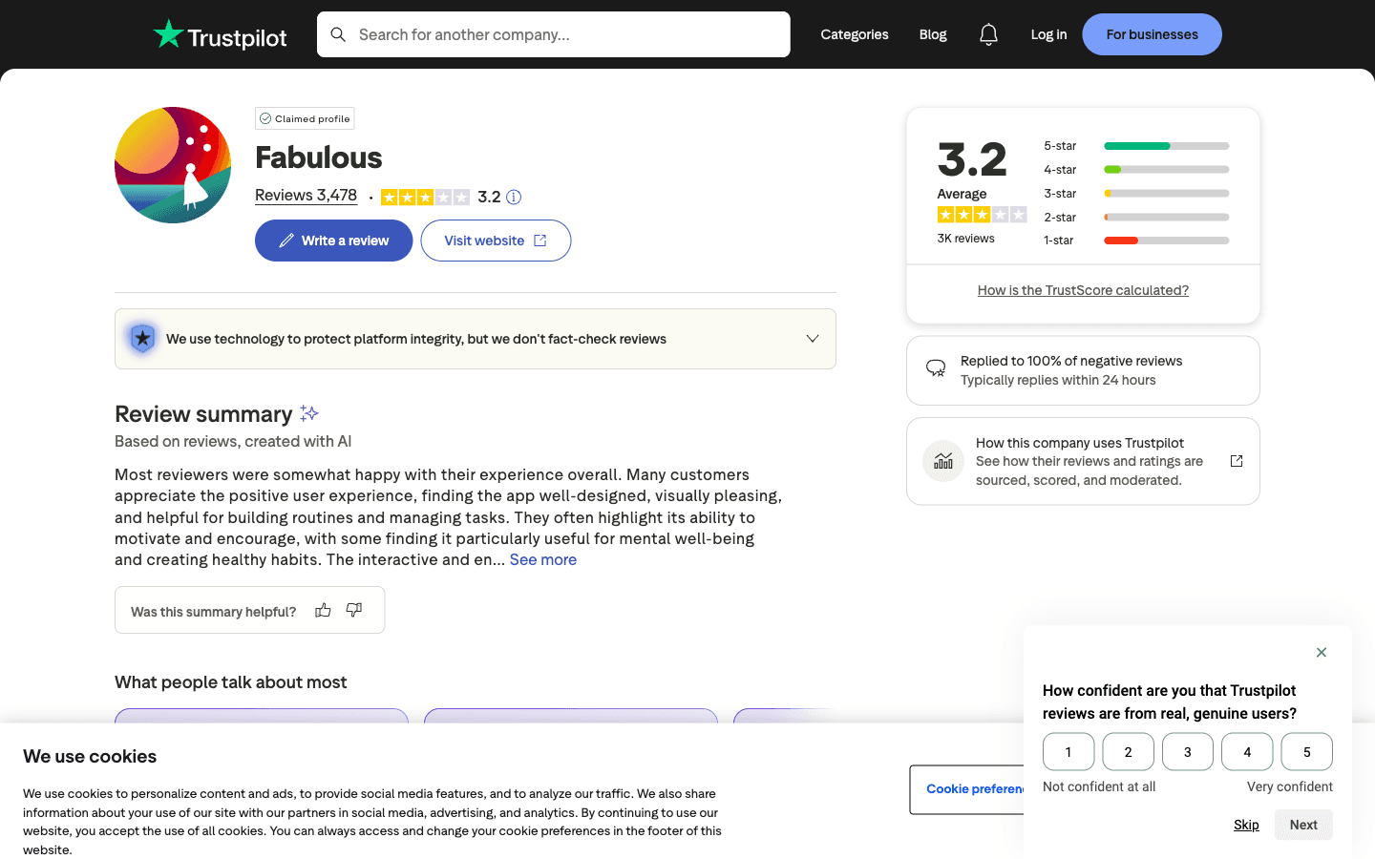Go to the Blog section
The width and height of the screenshot is (1375, 859).
(x=932, y=34)
